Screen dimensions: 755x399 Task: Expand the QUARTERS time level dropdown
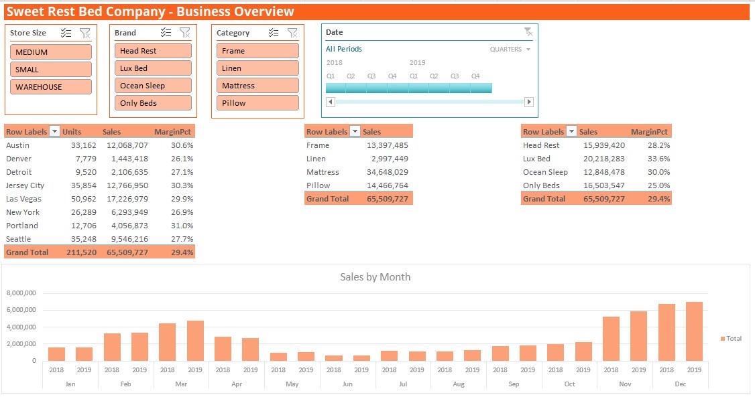pos(510,50)
